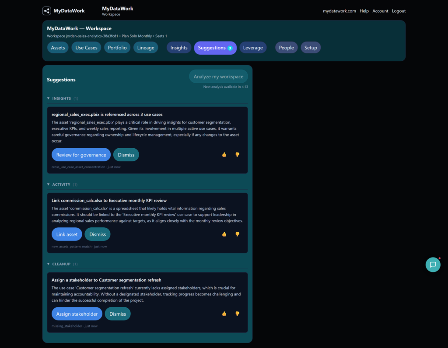Thumbs down the commission_calc.xlsx link suggestion
Image resolution: width=448 pixels, height=348 pixels.
pyautogui.click(x=237, y=234)
